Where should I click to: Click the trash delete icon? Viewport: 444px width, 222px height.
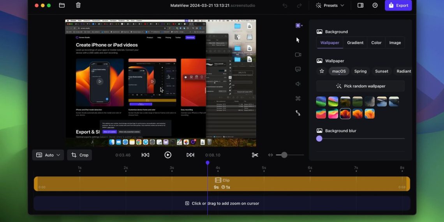pos(78,5)
